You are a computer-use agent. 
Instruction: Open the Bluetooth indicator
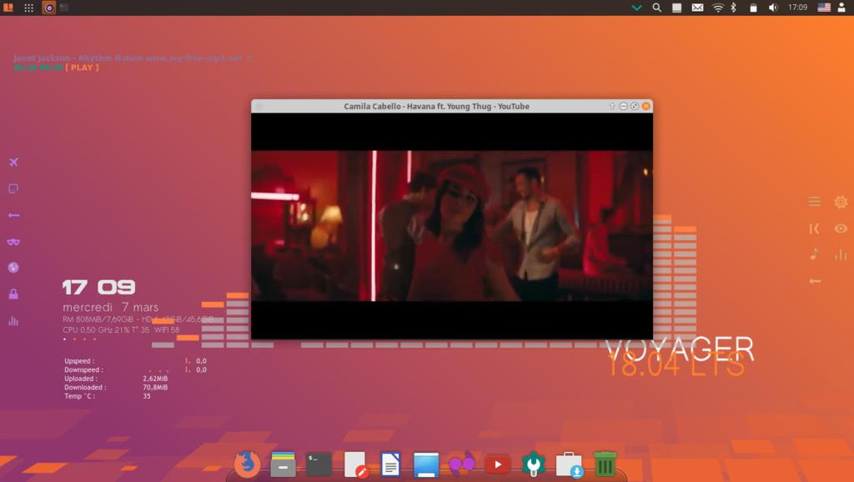click(x=734, y=8)
